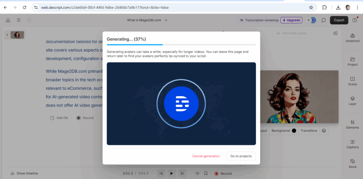The height and width of the screenshot is (179, 363).
Task: Open layers stack icon beside Transitions
Action: pos(324,131)
